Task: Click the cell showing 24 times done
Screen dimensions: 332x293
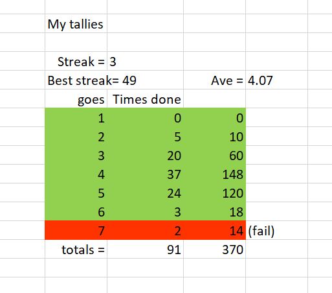Action: pos(145,193)
